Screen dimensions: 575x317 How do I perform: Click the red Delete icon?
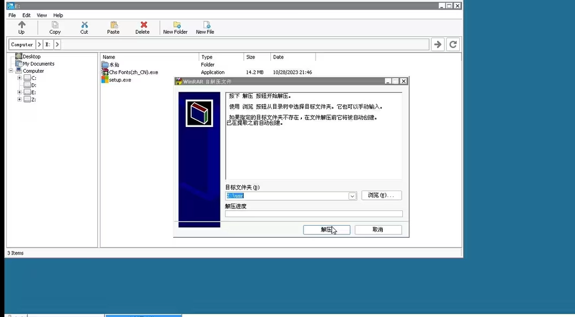click(x=143, y=25)
